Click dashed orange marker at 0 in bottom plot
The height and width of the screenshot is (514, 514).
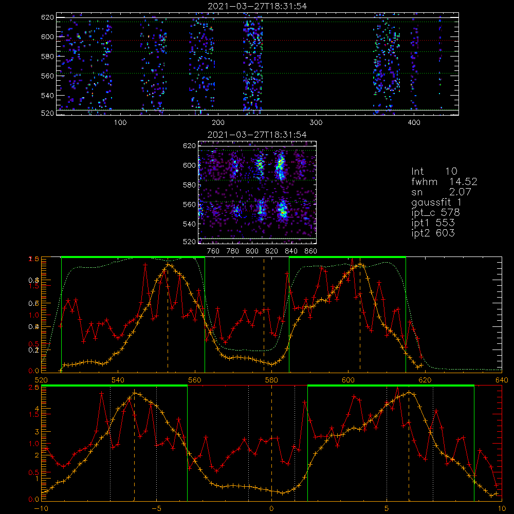pyautogui.click(x=271, y=443)
